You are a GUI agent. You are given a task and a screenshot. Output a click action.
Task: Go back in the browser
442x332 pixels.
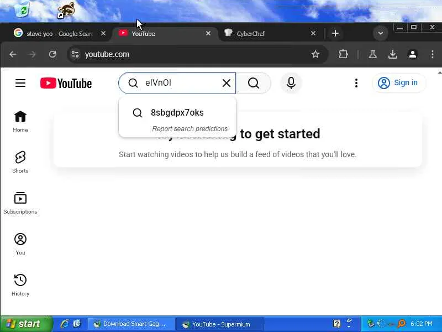(13, 54)
